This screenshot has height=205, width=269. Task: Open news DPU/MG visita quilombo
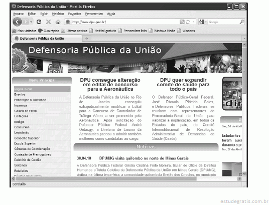click(144, 158)
